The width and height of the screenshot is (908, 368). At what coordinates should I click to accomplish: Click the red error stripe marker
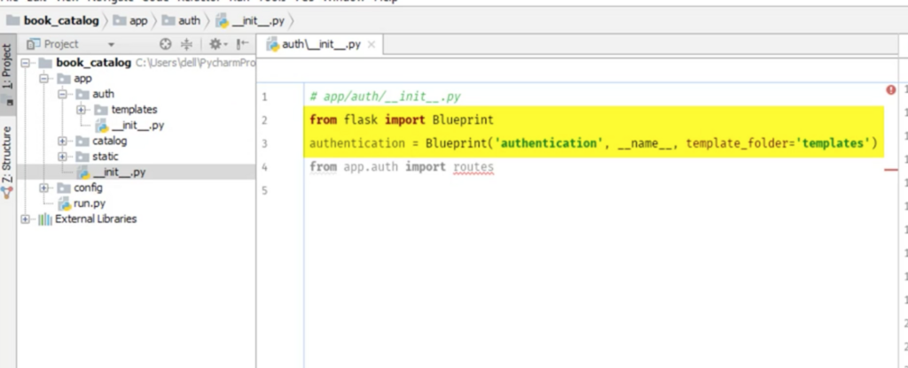pos(890,170)
